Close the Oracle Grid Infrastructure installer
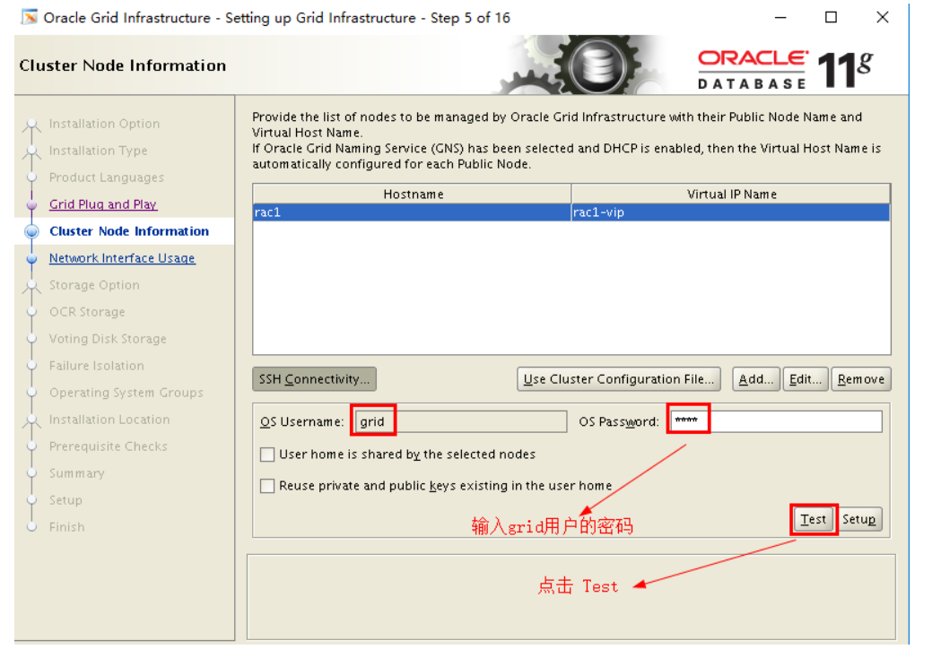The height and width of the screenshot is (658, 941). pos(882,17)
